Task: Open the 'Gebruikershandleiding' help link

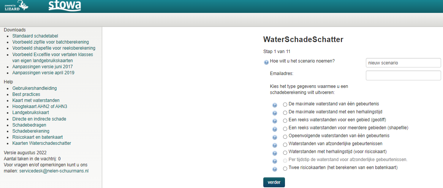Action: (x=35, y=88)
